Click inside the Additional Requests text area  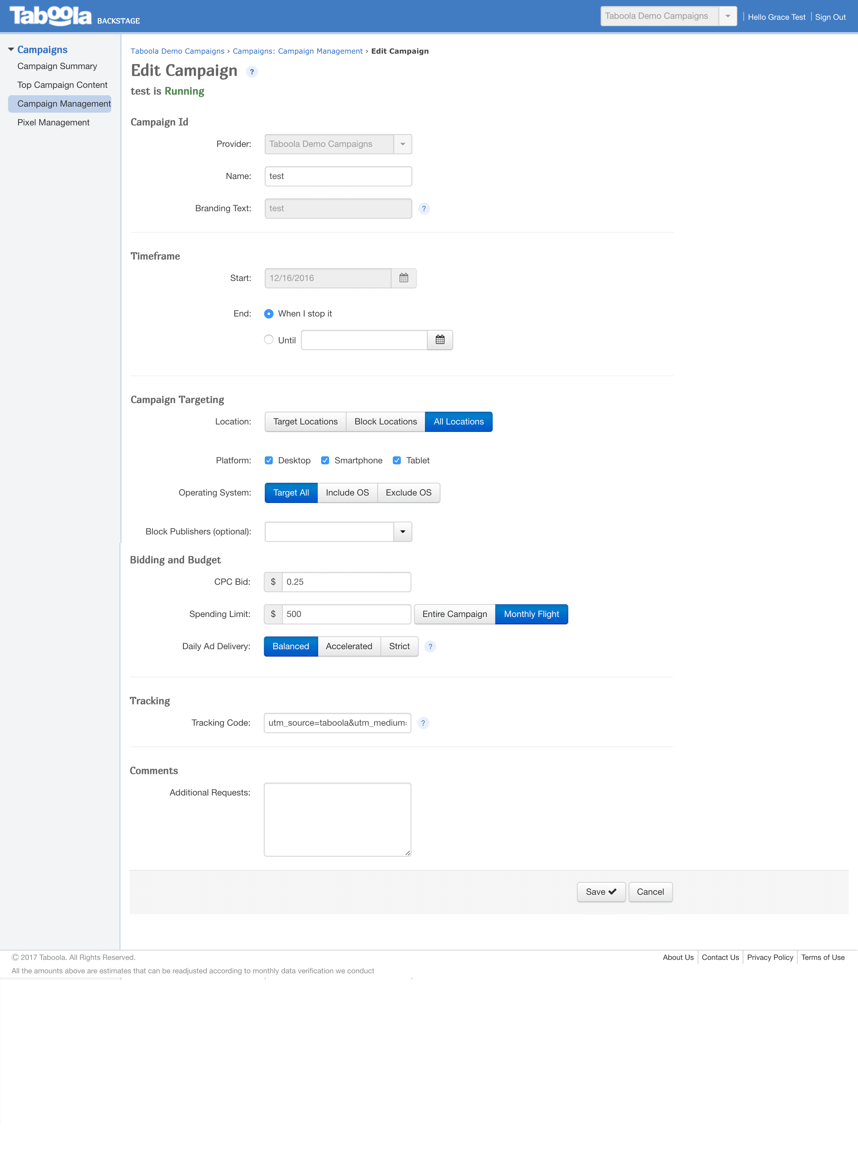(x=337, y=819)
